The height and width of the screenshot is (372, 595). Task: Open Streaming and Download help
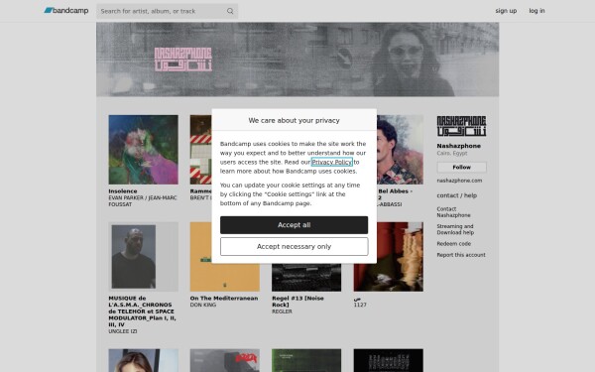click(455, 229)
